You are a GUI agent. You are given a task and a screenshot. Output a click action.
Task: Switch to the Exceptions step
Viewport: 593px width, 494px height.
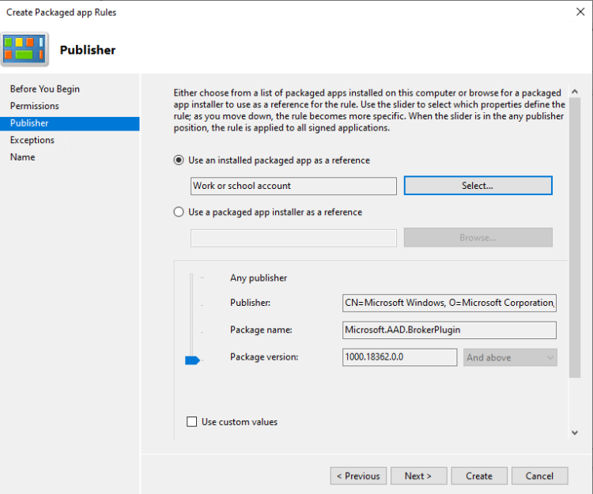point(32,140)
